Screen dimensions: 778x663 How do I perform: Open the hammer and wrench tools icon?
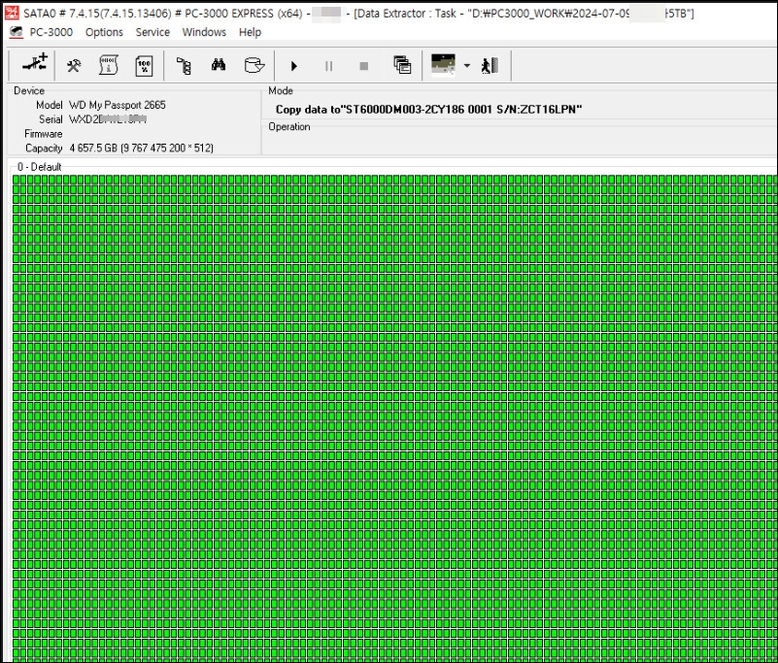pos(74,65)
